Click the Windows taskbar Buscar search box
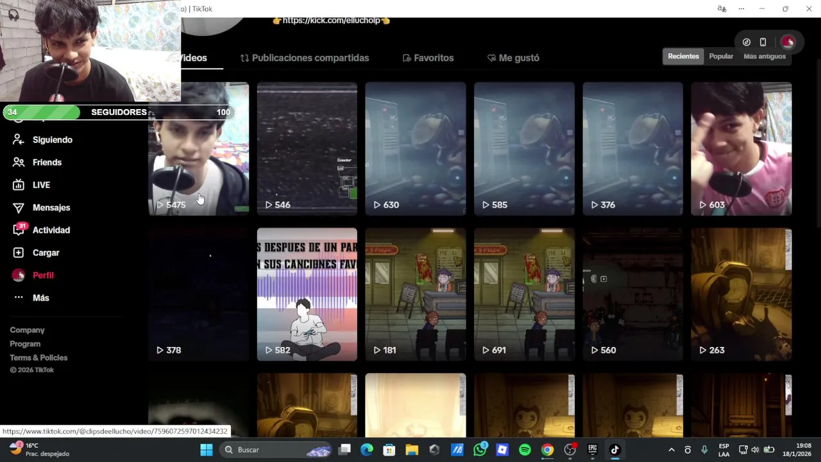Screen dimensions: 821x462 click(x=275, y=450)
